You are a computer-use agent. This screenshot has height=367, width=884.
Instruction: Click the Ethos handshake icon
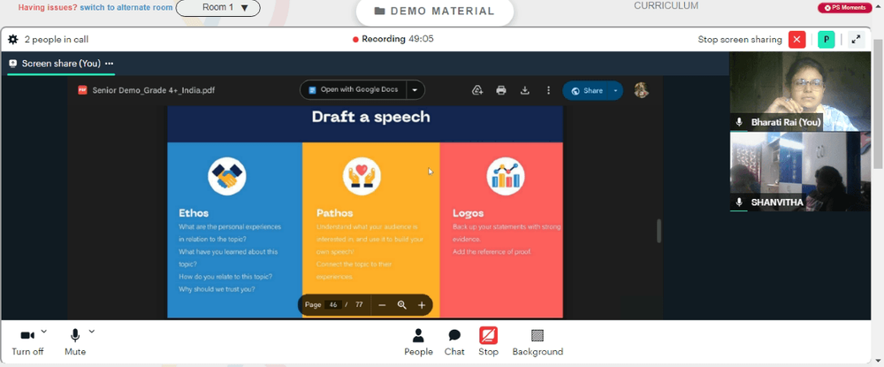(x=227, y=177)
